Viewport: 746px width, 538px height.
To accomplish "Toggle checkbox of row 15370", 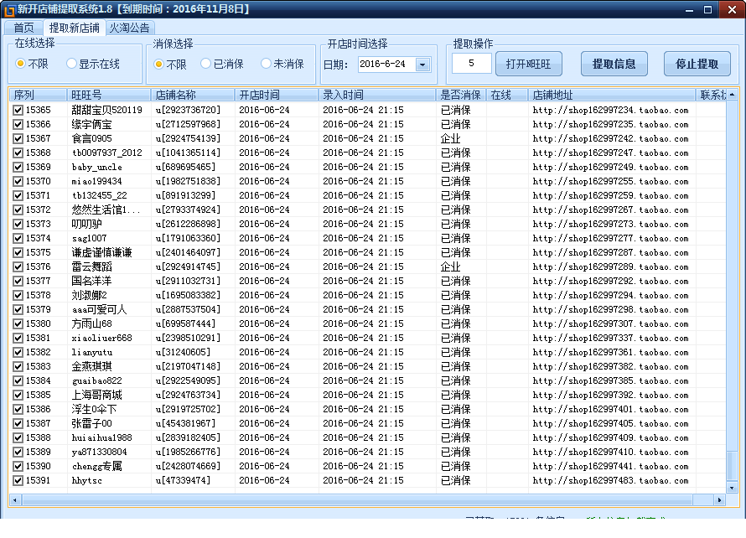I will coord(18,181).
